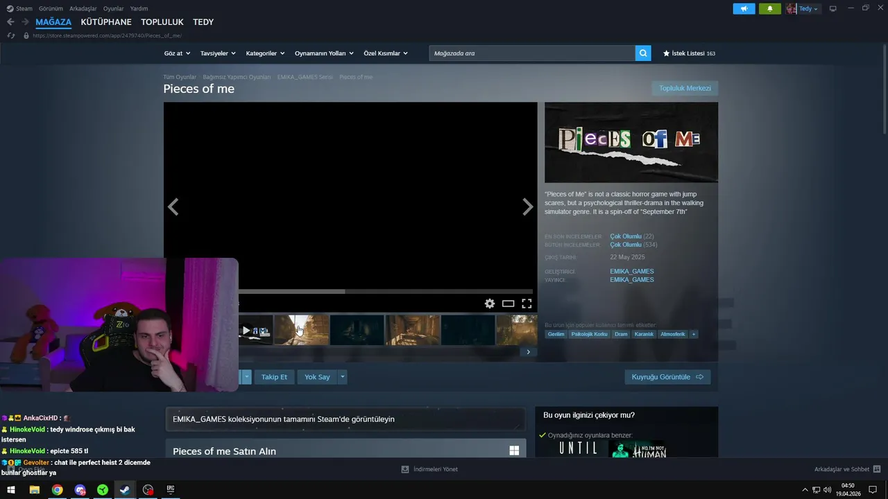Open the video player settings gear

(490, 304)
